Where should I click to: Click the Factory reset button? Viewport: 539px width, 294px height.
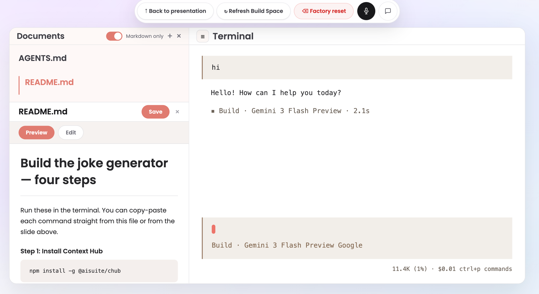324,11
